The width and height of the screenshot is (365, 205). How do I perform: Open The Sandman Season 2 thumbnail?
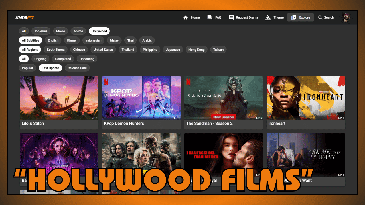[x=224, y=98]
